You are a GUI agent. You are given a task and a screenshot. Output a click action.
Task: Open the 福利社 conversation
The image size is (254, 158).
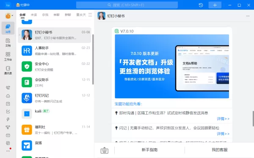point(55,130)
